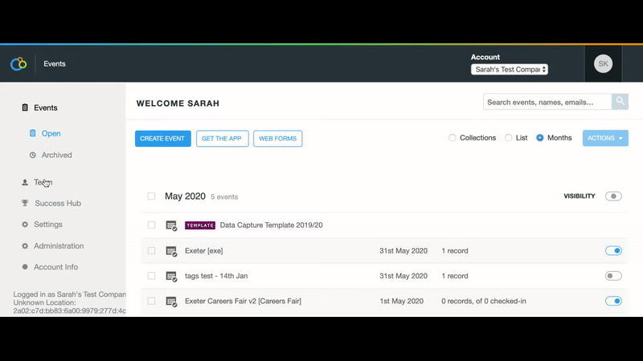
Task: Open Exeter Careers Fair v2 [Careers Fair] event
Action: pos(243,301)
